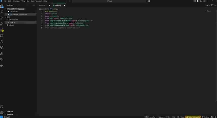Screen dimensions: 217x118
Task: Select main.py in Open Editors list
Action: point(21,14)
